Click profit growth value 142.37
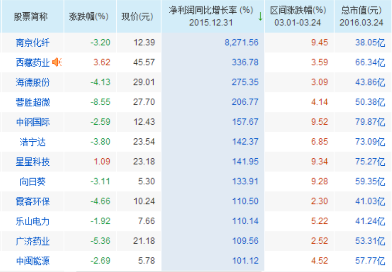392x272 pixels. coord(245,142)
